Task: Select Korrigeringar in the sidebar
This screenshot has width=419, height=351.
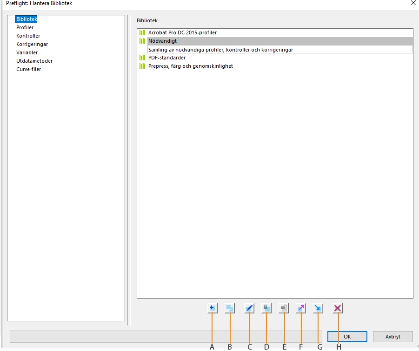Action: (x=32, y=44)
